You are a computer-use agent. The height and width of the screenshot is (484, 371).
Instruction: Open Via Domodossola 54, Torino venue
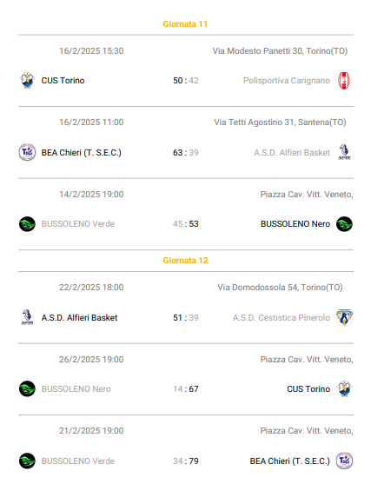tap(280, 288)
